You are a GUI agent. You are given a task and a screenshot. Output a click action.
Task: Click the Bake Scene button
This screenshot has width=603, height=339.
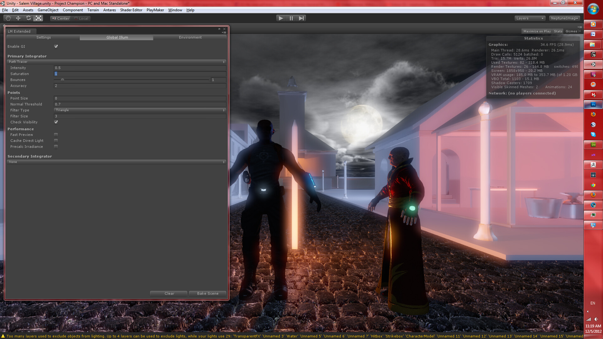click(207, 293)
